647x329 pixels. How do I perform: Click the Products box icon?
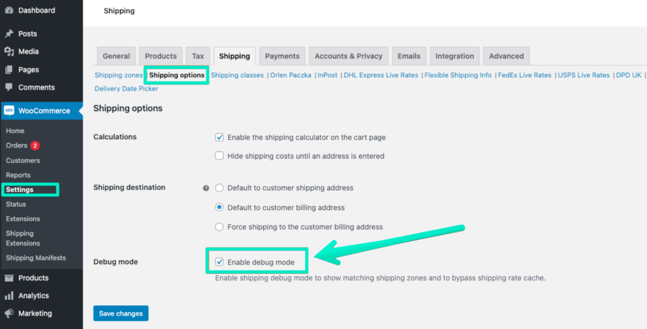[9, 278]
